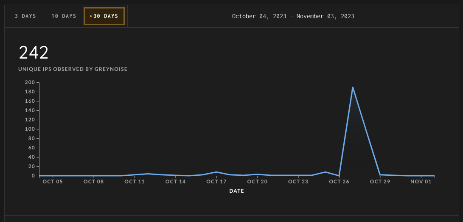Click the OCT 20 date label
This screenshot has height=222, width=463.
[x=257, y=182]
